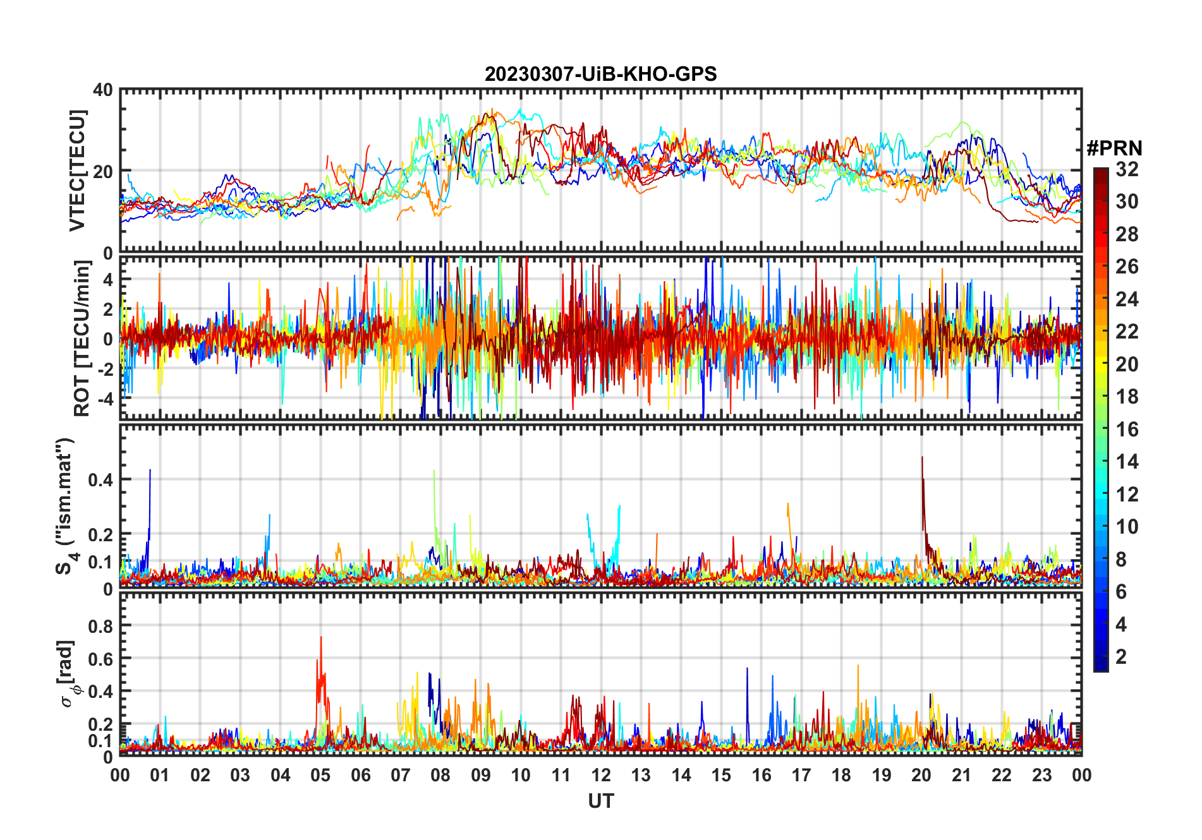The image size is (1202, 840).
Task: Click S4 axis tick label 0.4
Action: click(100, 480)
